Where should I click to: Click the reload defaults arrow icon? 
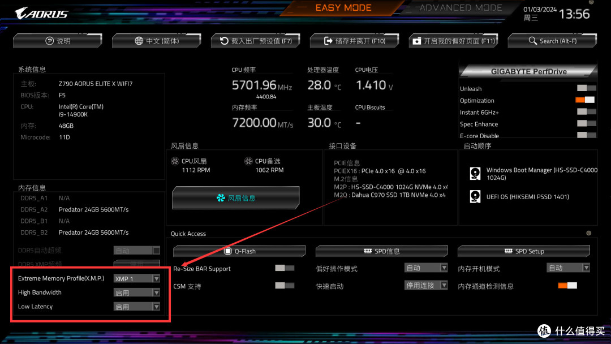[224, 41]
